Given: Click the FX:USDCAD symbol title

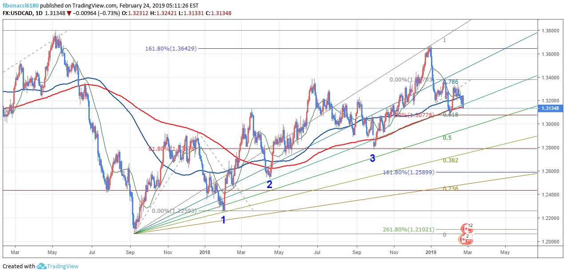Looking at the screenshot, I should click(x=17, y=13).
